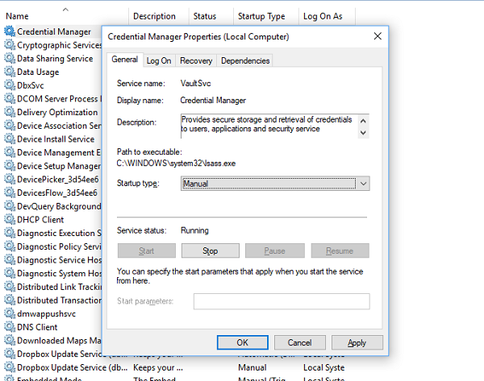Stop the Credential Manager service
Image resolution: width=484 pixels, height=381 pixels.
(x=211, y=251)
